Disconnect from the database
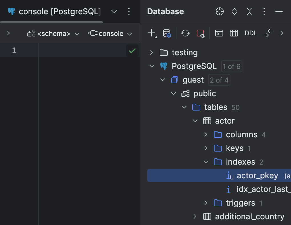This screenshot has height=225, width=291. (x=201, y=33)
